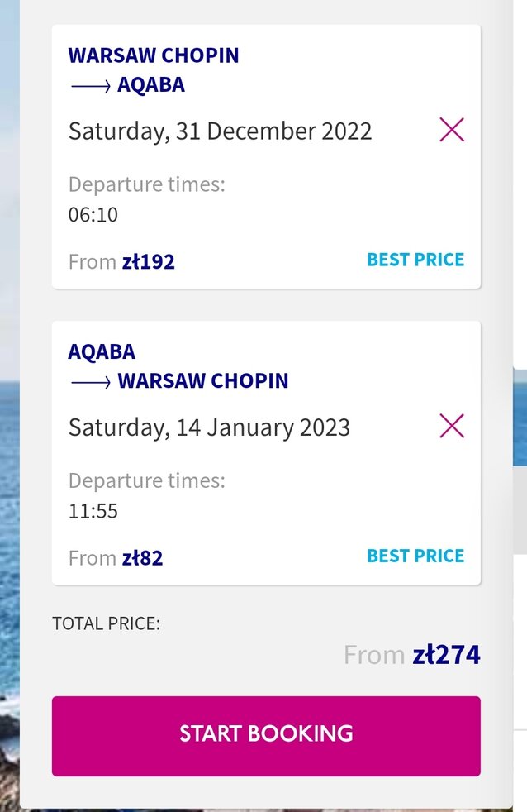Remove the 14 January 2023 return flight
This screenshot has height=812, width=527.
(452, 426)
